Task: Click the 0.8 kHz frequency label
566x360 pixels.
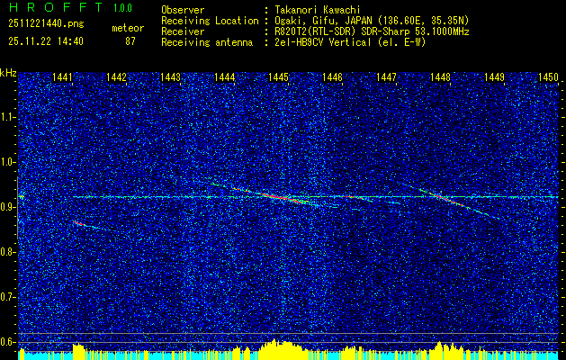Action: click(x=7, y=252)
